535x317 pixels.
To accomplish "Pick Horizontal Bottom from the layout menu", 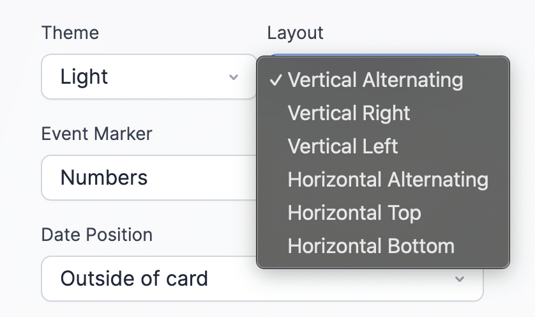I will (371, 246).
